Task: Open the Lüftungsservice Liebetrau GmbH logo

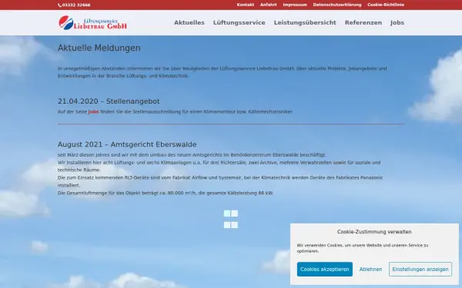Action: [93, 22]
